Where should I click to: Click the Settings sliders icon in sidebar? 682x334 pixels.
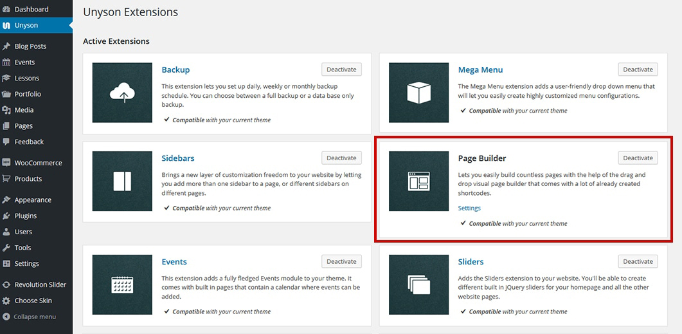click(6, 263)
